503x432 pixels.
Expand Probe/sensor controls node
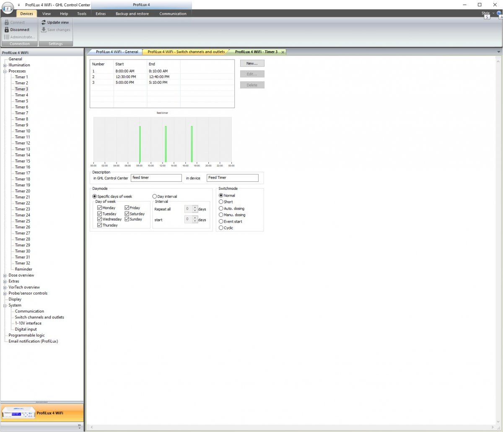[x=5, y=293]
